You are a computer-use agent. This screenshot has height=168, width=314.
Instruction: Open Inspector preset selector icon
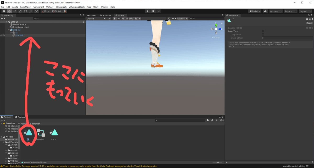click(x=310, y=19)
